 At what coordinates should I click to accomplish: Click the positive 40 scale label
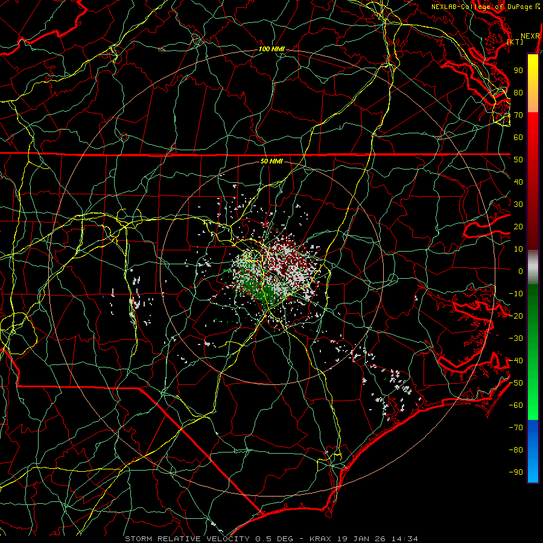[518, 182]
